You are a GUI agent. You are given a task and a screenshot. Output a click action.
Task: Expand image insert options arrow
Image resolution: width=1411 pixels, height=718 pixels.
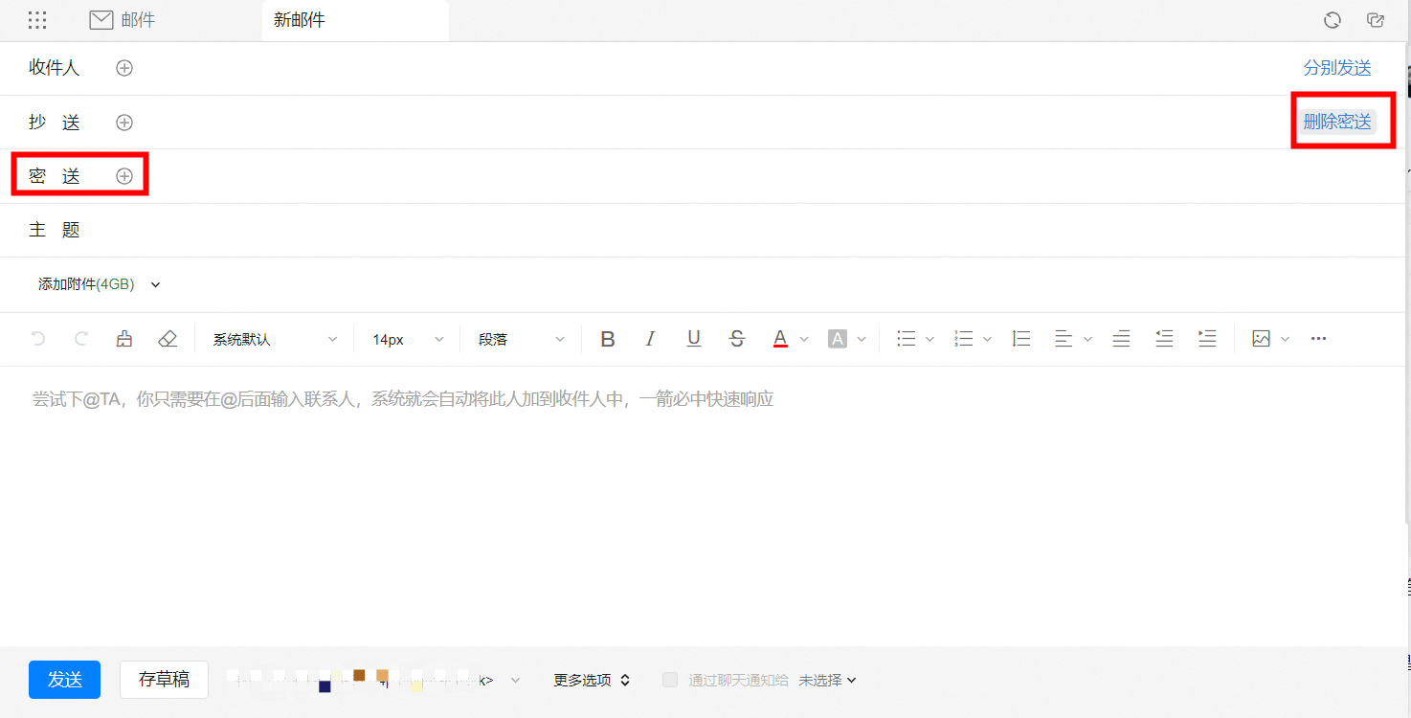(1285, 339)
